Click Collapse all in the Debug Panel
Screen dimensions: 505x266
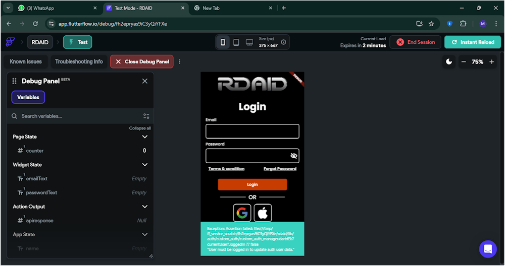pos(140,128)
